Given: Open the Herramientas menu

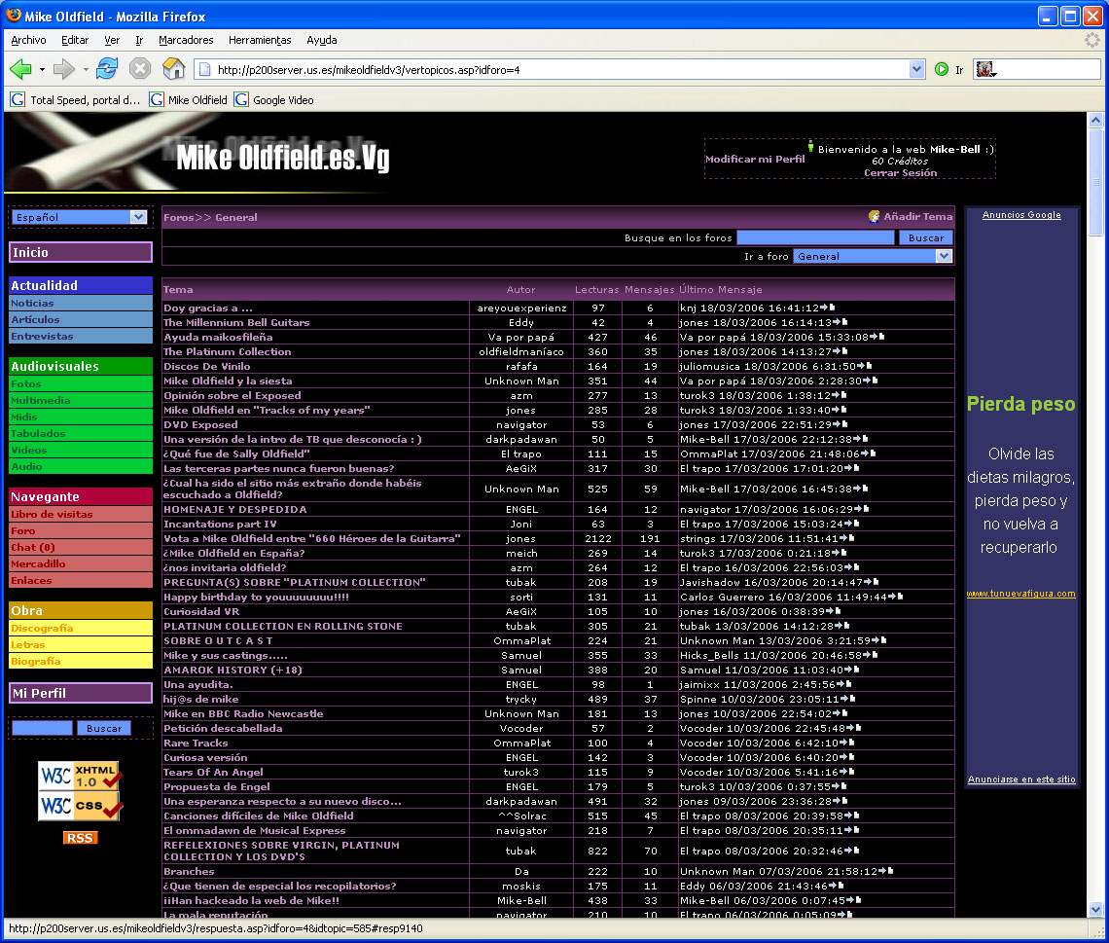Looking at the screenshot, I should click(x=260, y=40).
